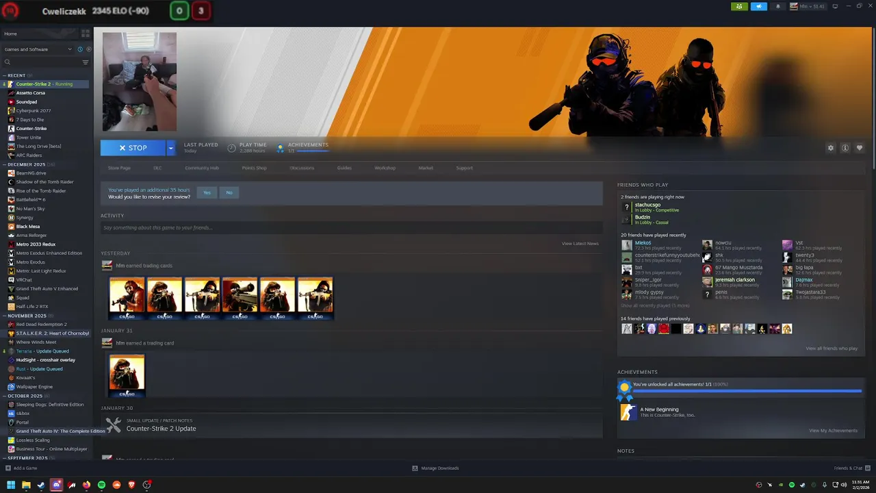Open the Market tab
876x493 pixels.
click(x=426, y=168)
